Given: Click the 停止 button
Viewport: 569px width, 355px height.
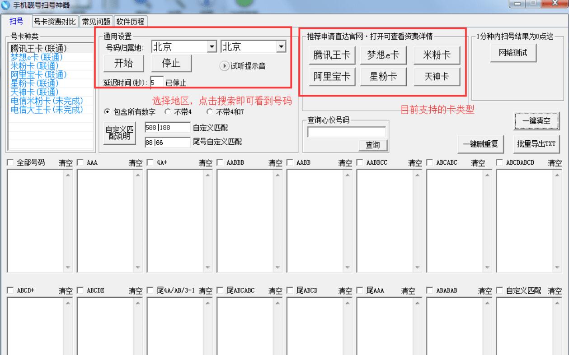Looking at the screenshot, I should [x=171, y=63].
